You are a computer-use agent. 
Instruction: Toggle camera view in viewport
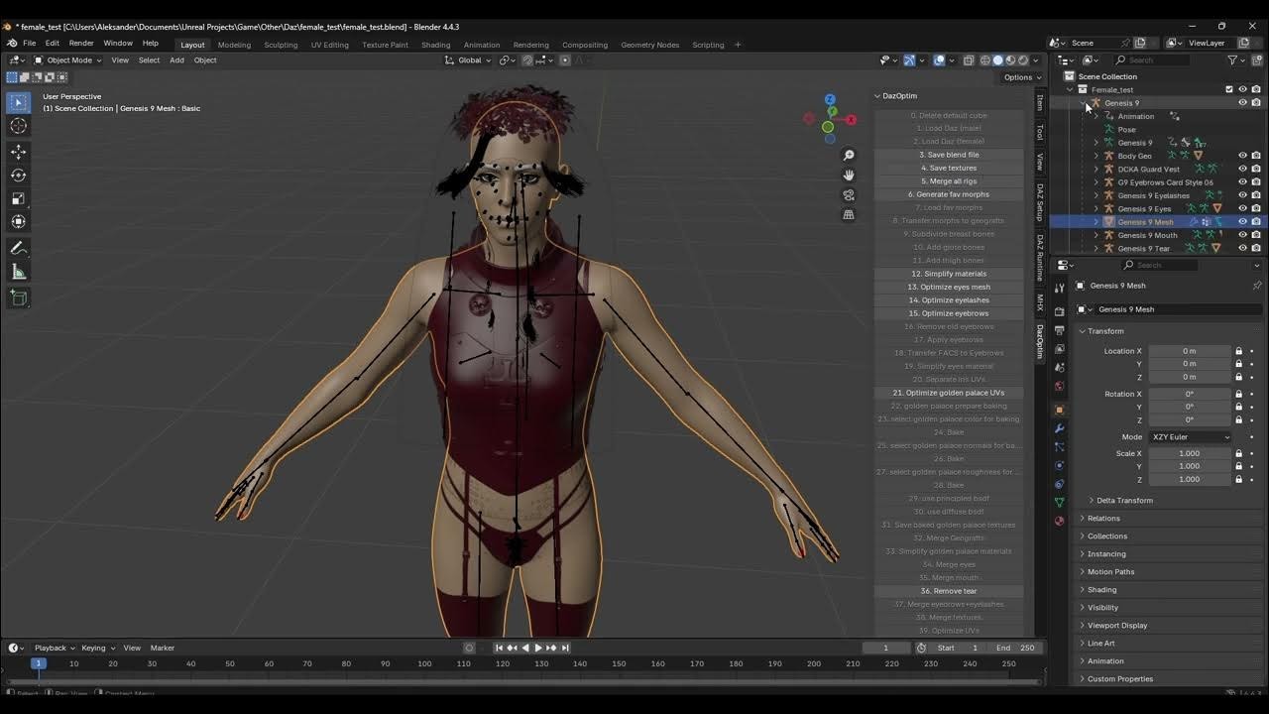849,195
